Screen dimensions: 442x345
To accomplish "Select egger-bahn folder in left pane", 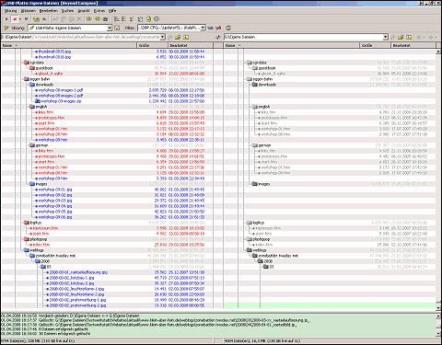I will click(x=40, y=79).
